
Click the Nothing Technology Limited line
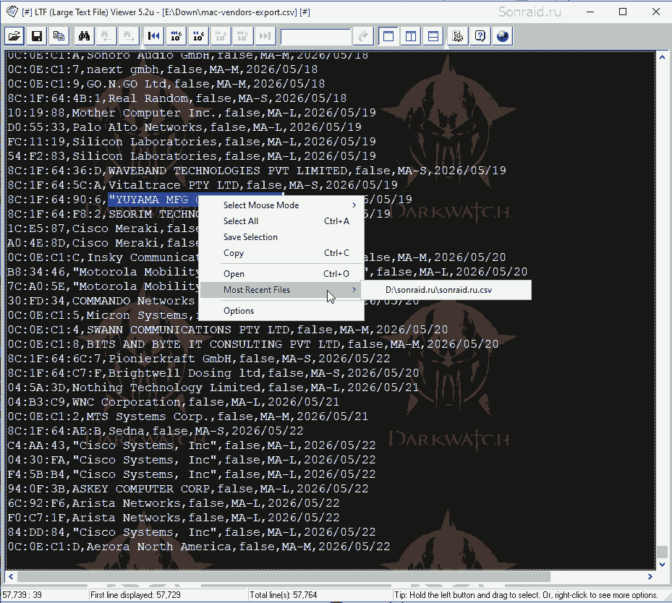[213, 388]
